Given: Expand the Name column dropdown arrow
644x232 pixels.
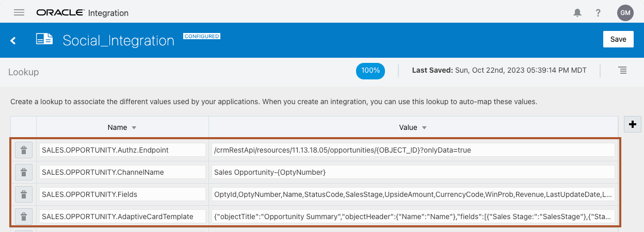Looking at the screenshot, I should [134, 128].
